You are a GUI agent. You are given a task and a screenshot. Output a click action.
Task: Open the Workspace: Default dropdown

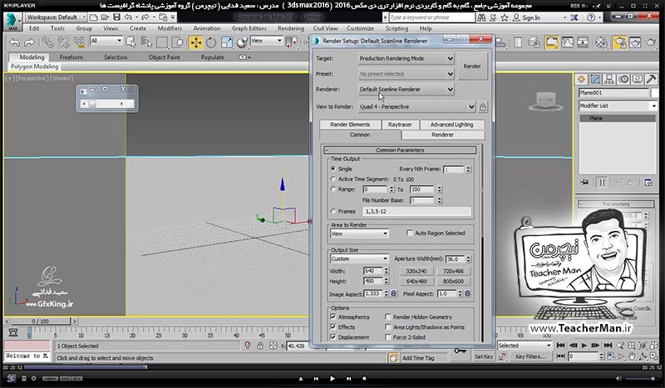[56, 17]
